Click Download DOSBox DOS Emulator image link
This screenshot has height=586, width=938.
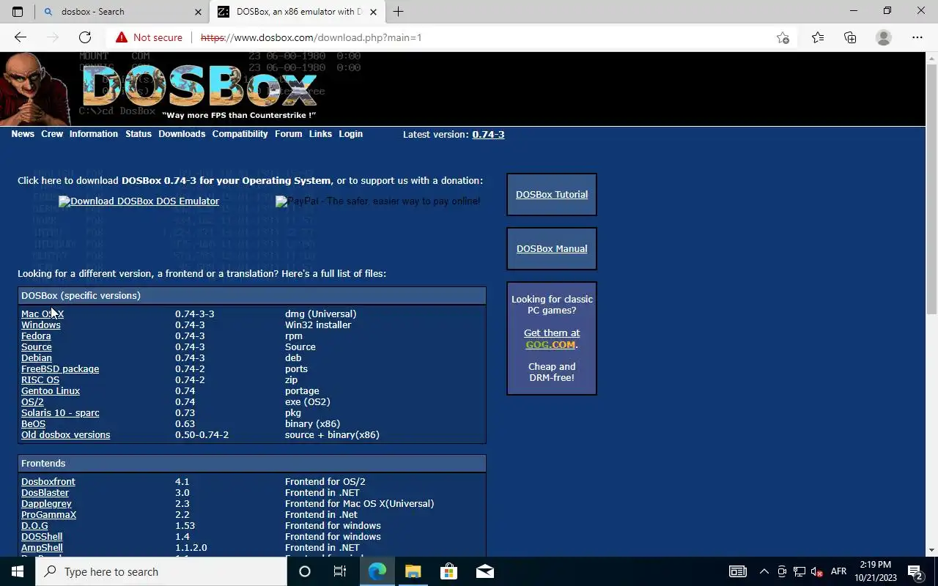pyautogui.click(x=139, y=201)
